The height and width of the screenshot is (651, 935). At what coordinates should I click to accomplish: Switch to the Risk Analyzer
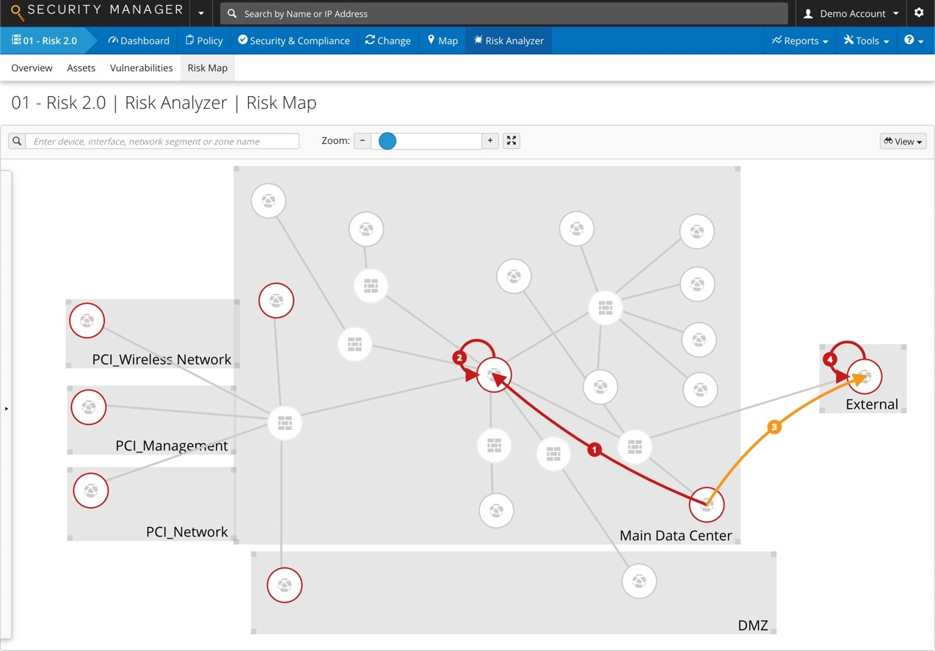click(509, 40)
